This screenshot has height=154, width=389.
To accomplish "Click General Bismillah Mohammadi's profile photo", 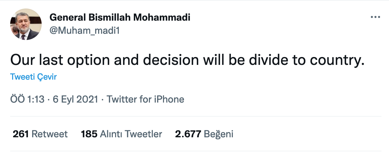I will coord(26,24).
